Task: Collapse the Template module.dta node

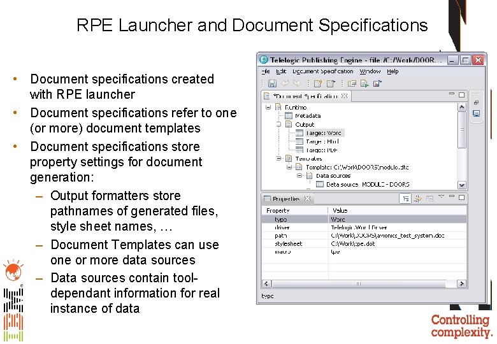Action: pyautogui.click(x=289, y=167)
